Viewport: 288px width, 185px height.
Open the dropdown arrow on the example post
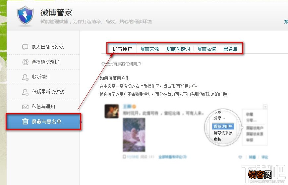[265, 107]
